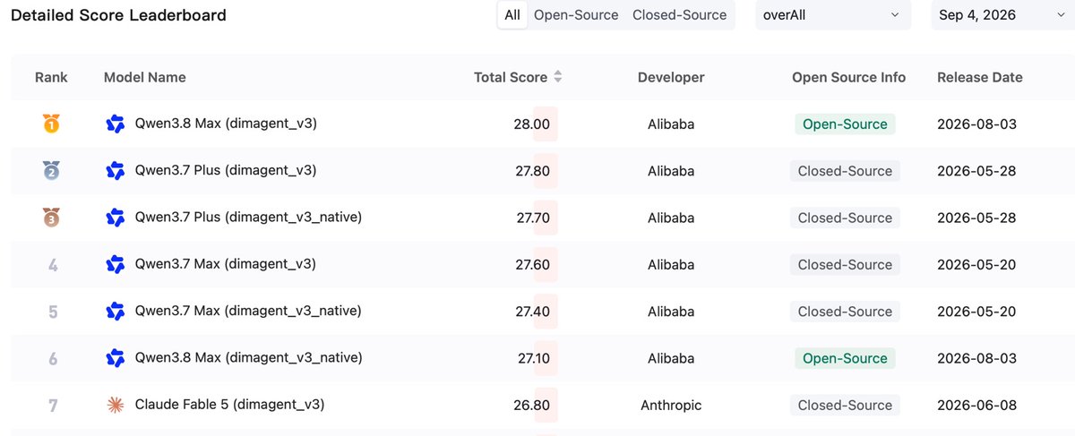Click Qwen logo beside Qwen3.8 Max (dimagent_v3_native)

point(115,358)
